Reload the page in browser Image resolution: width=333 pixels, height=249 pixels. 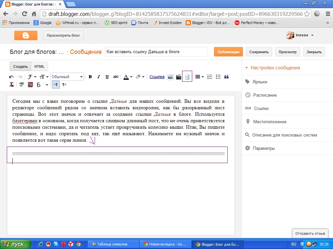pyautogui.click(x=25, y=14)
